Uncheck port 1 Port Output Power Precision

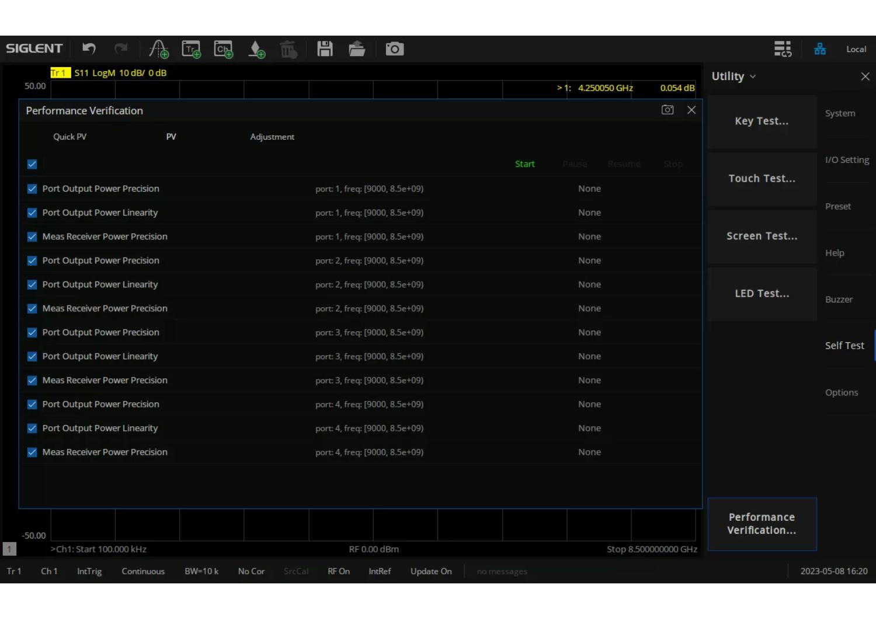[x=32, y=189]
